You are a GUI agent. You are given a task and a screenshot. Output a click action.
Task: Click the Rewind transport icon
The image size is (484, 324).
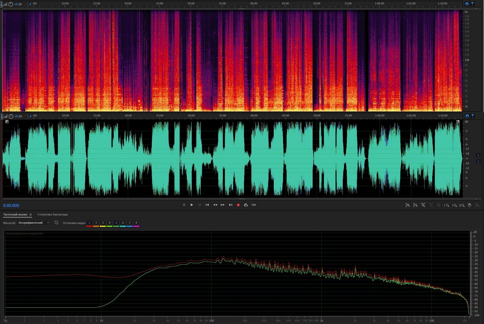215,205
